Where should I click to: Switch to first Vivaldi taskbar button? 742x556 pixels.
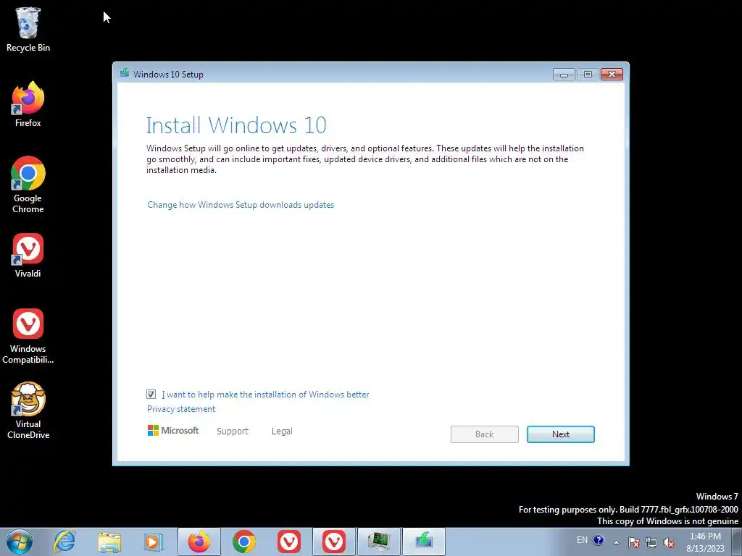(x=289, y=542)
